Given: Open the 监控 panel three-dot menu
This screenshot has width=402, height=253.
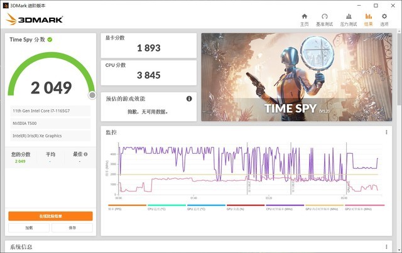Looking at the screenshot, I should click(x=386, y=132).
